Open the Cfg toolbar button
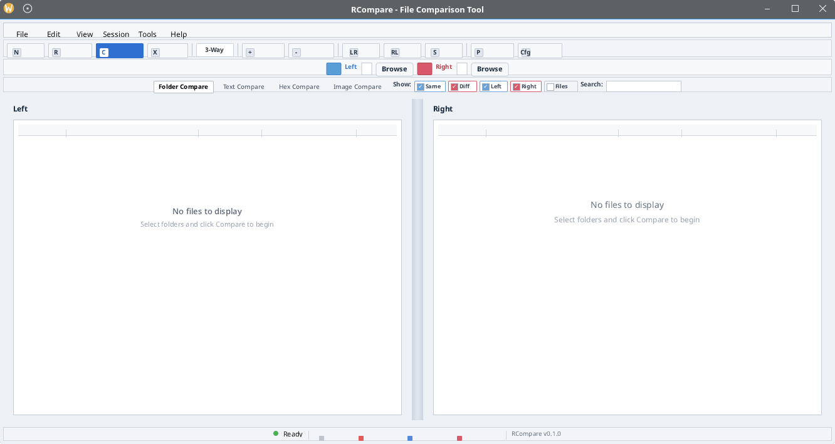This screenshot has height=444, width=835. click(540, 51)
